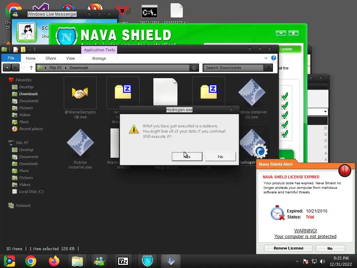Click red exclamation icon in Nava Shield Alert
Screen dimensions: 357x268
point(344,170)
